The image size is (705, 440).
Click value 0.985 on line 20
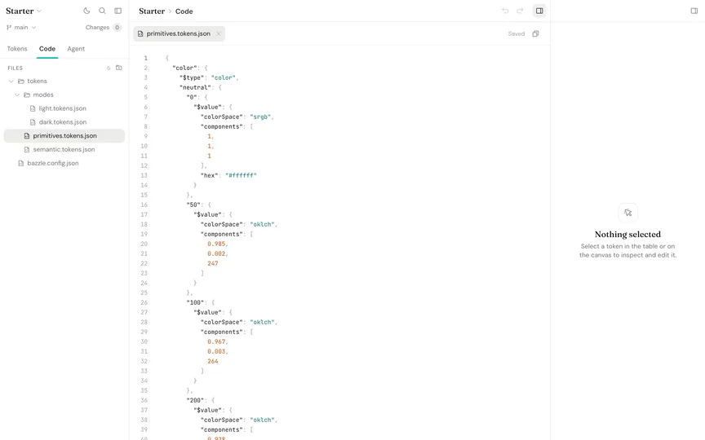(216, 244)
